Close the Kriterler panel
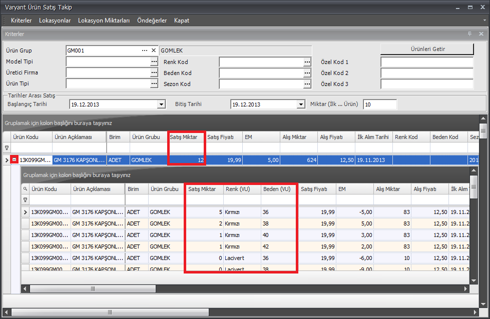The image size is (490, 319). tap(480, 33)
